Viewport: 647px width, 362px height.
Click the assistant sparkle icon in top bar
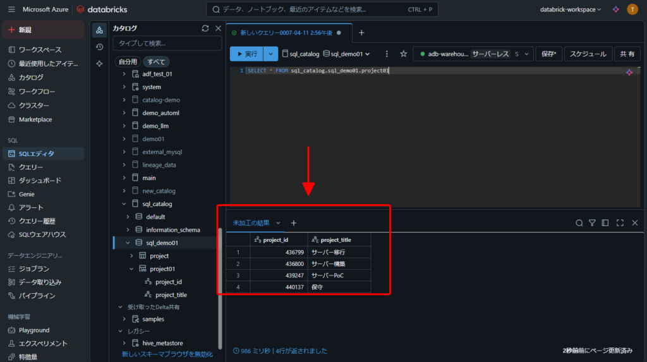615,9
